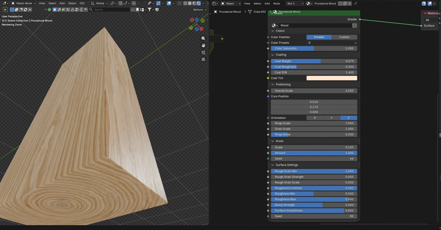Set Orientation to Y

click(x=332, y=118)
